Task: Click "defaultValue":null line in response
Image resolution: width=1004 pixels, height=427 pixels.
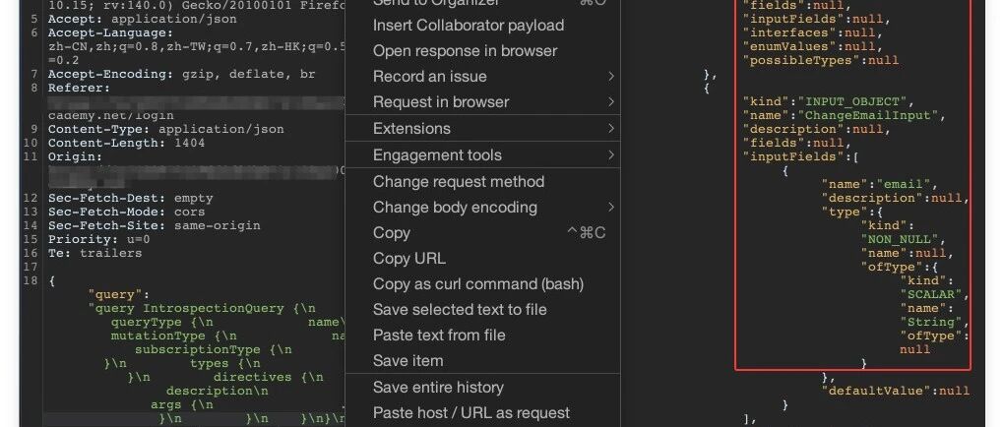Action: (x=895, y=391)
